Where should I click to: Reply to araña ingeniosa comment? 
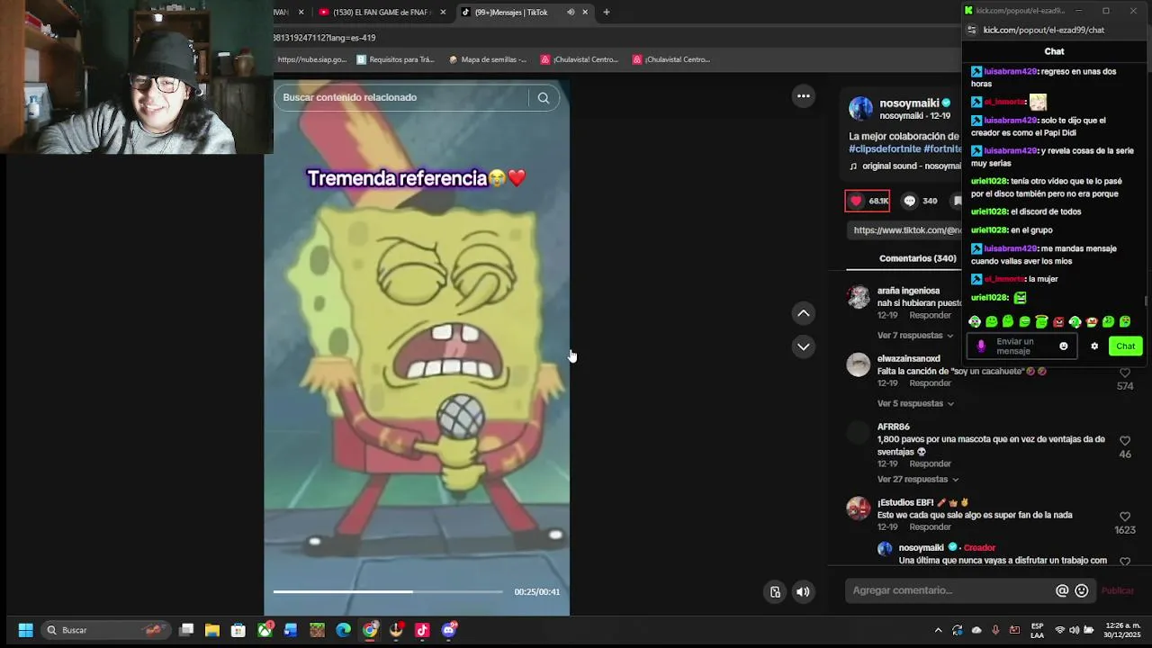point(930,316)
